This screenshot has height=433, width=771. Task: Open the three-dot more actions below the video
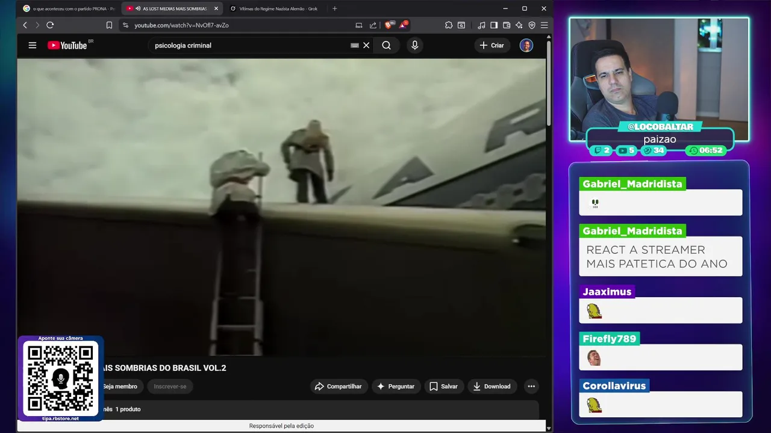tap(531, 387)
